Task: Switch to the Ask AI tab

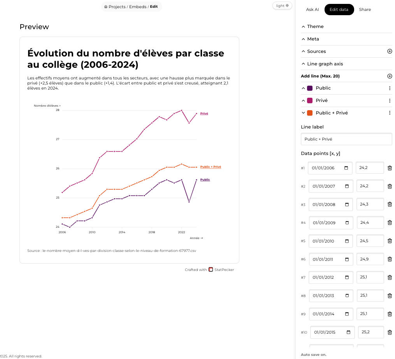Action: tap(312, 10)
